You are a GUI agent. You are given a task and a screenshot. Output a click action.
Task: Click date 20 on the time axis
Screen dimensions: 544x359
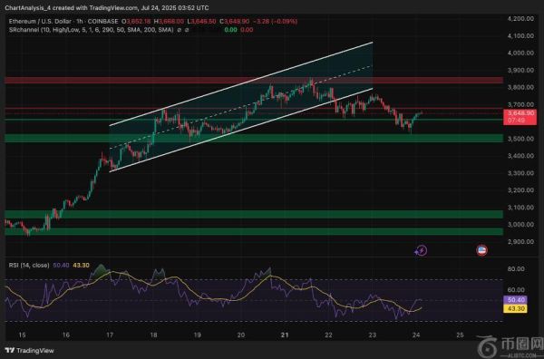pyautogui.click(x=241, y=335)
